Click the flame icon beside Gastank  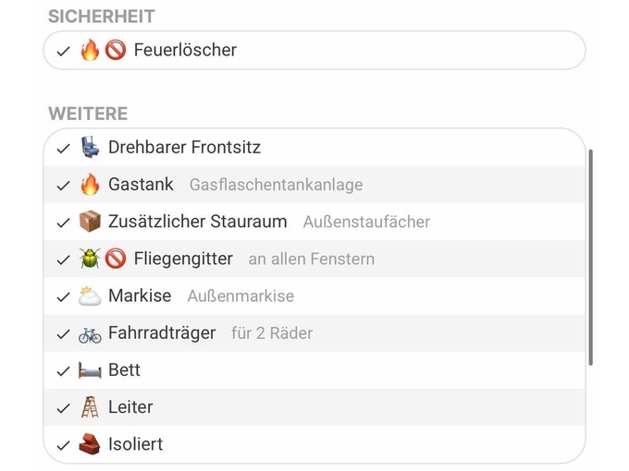[90, 184]
